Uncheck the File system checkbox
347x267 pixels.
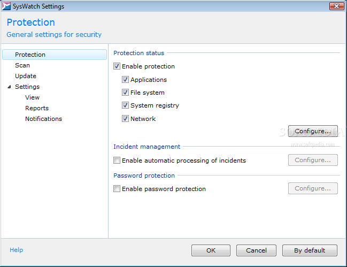(x=125, y=93)
